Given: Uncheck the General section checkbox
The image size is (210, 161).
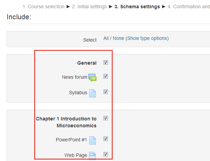Looking at the screenshot, I should 106,63.
